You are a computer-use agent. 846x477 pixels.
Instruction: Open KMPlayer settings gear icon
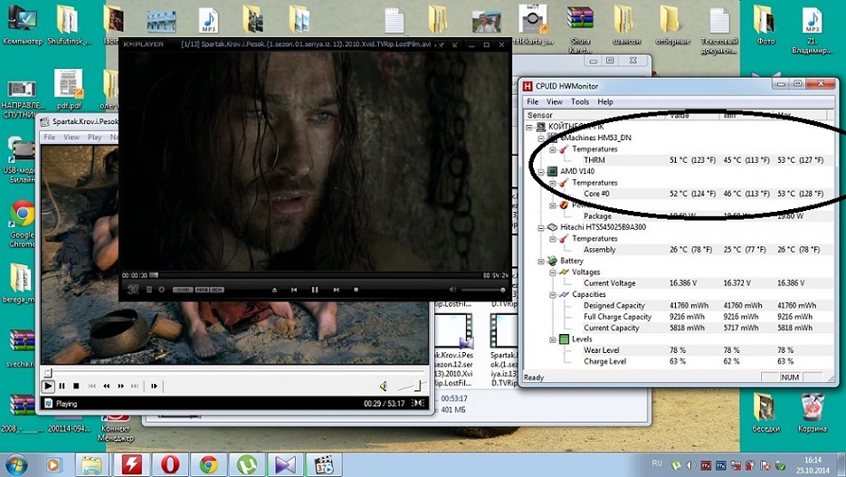tap(161, 290)
